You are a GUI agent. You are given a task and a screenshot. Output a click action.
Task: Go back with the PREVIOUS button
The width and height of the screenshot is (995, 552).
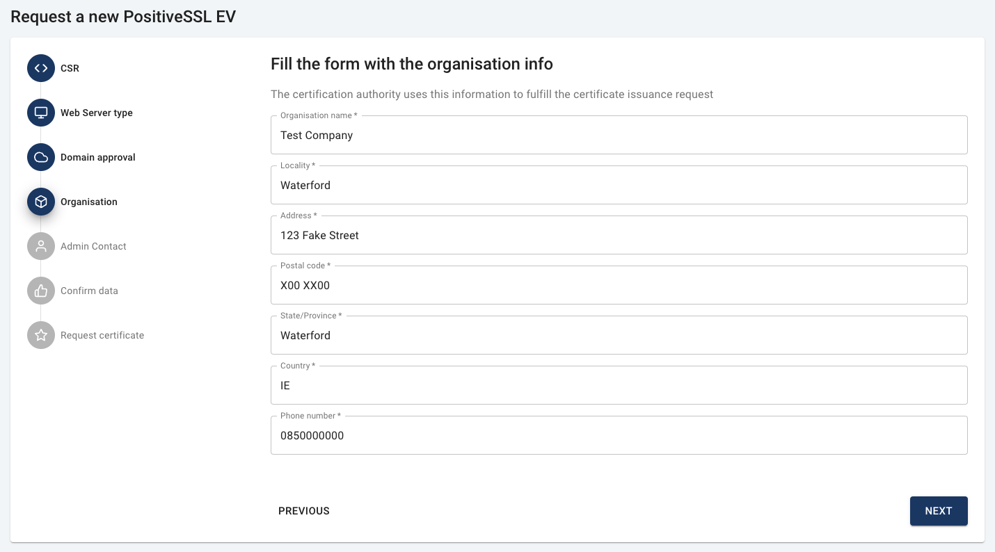(304, 511)
